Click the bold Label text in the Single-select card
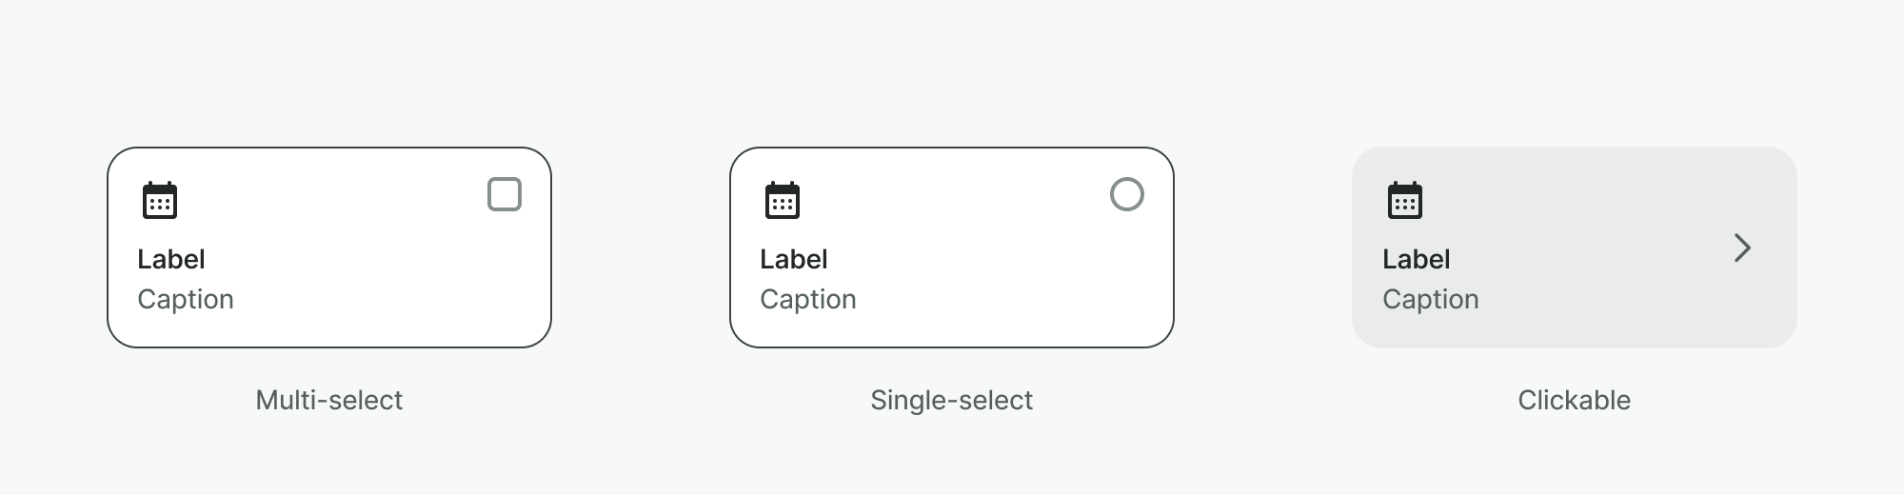This screenshot has width=1904, height=495. pyautogui.click(x=794, y=259)
